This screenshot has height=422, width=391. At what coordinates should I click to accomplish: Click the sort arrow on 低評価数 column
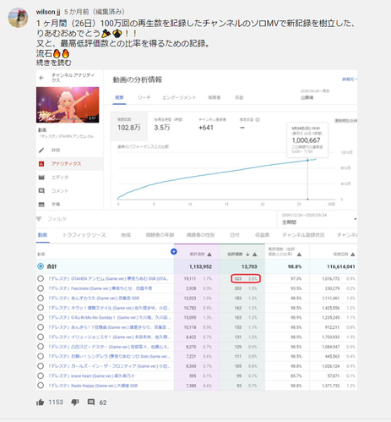[x=247, y=255]
